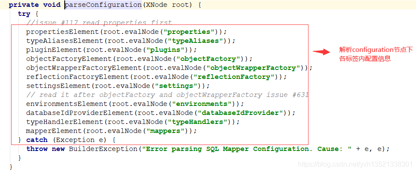This screenshot has height=172, width=416.
Task: Click the private keyword in method signature
Action: point(24,5)
